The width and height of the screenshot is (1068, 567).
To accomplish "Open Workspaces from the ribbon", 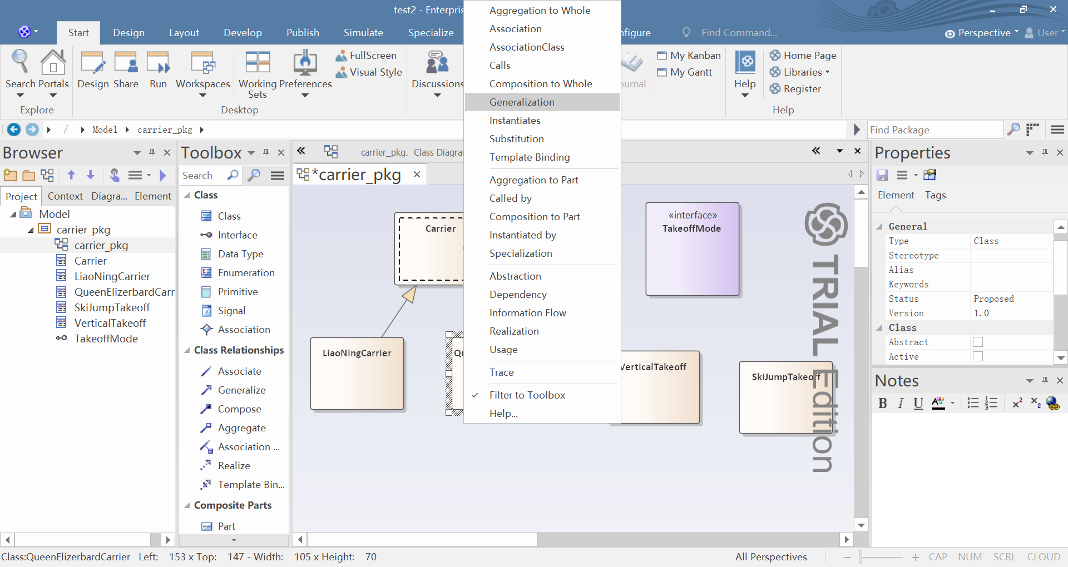I will 202,74.
